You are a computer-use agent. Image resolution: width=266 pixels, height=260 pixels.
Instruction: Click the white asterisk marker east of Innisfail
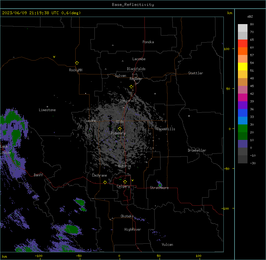click(155, 94)
